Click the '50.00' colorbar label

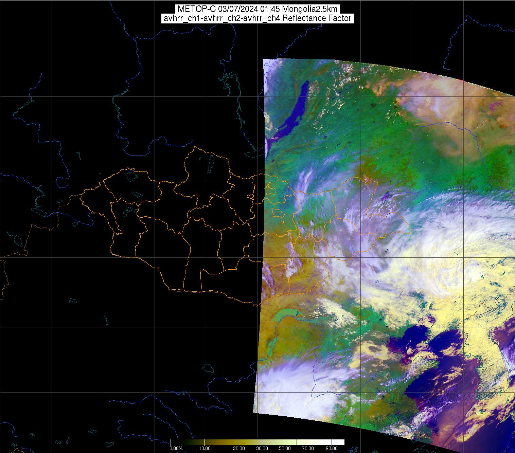tap(285, 448)
